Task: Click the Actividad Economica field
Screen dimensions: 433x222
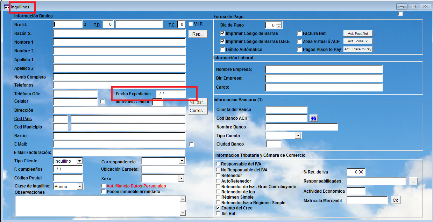Action: [x=356, y=191]
